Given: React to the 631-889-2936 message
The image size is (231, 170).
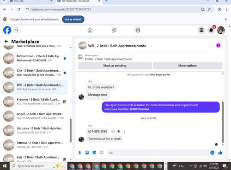Looking at the screenshot, I should tap(113, 131).
